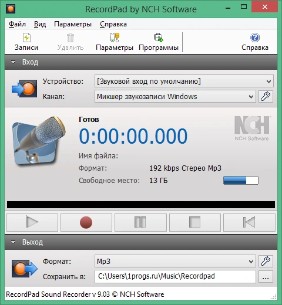
Task: Click the blue Справка help icon
Action: (x=255, y=38)
